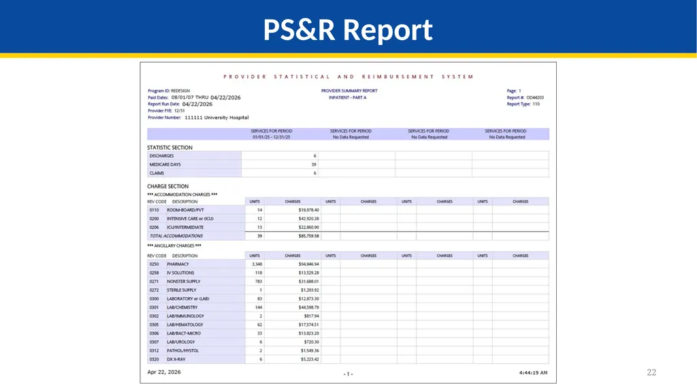The width and height of the screenshot is (697, 391).
Task: Click the NONSTER SUPPLY row label
Action: (184, 282)
